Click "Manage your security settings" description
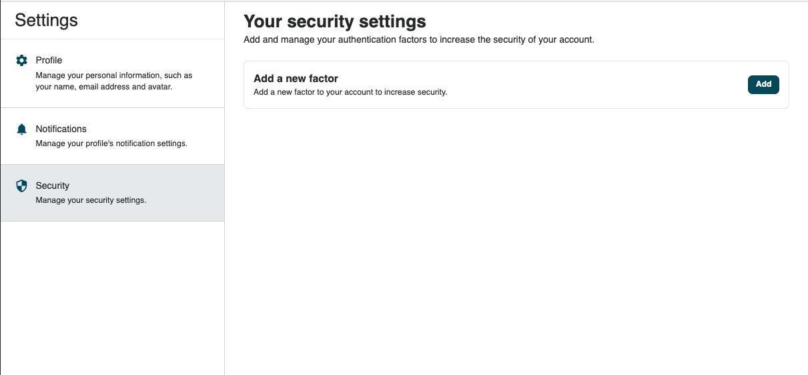The image size is (808, 375). (x=91, y=200)
